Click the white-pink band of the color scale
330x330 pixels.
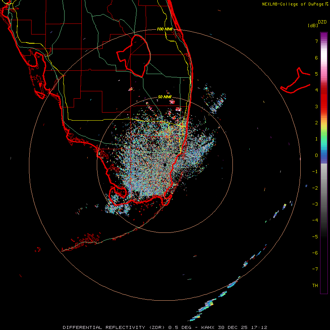(x=324, y=60)
